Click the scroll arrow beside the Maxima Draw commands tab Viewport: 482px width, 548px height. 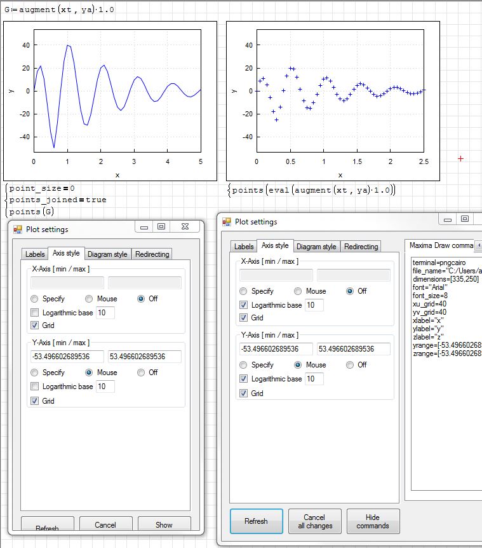point(478,245)
